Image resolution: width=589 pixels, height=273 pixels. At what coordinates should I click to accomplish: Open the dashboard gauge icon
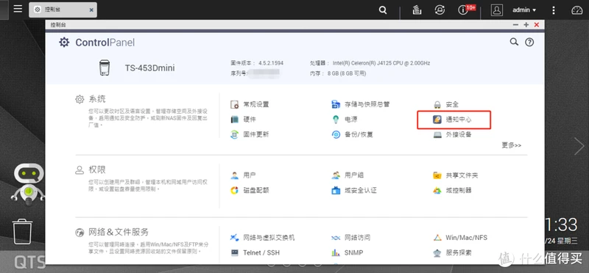coord(577,10)
